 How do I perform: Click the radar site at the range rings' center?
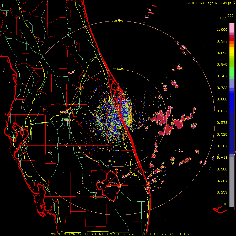[x=118, y=118]
